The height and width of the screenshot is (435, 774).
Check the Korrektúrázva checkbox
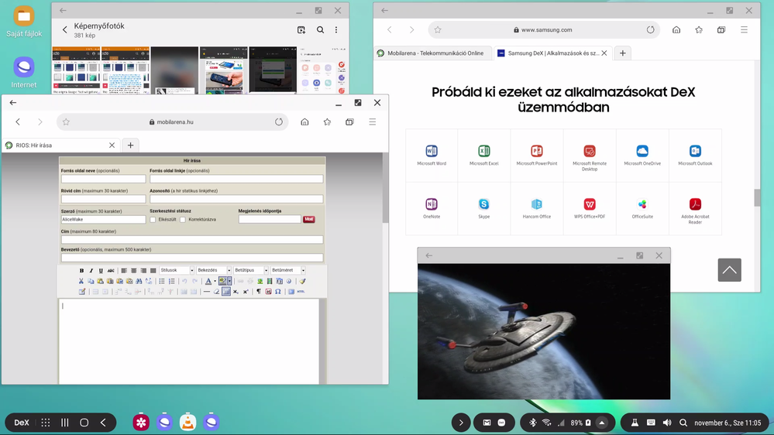183,220
